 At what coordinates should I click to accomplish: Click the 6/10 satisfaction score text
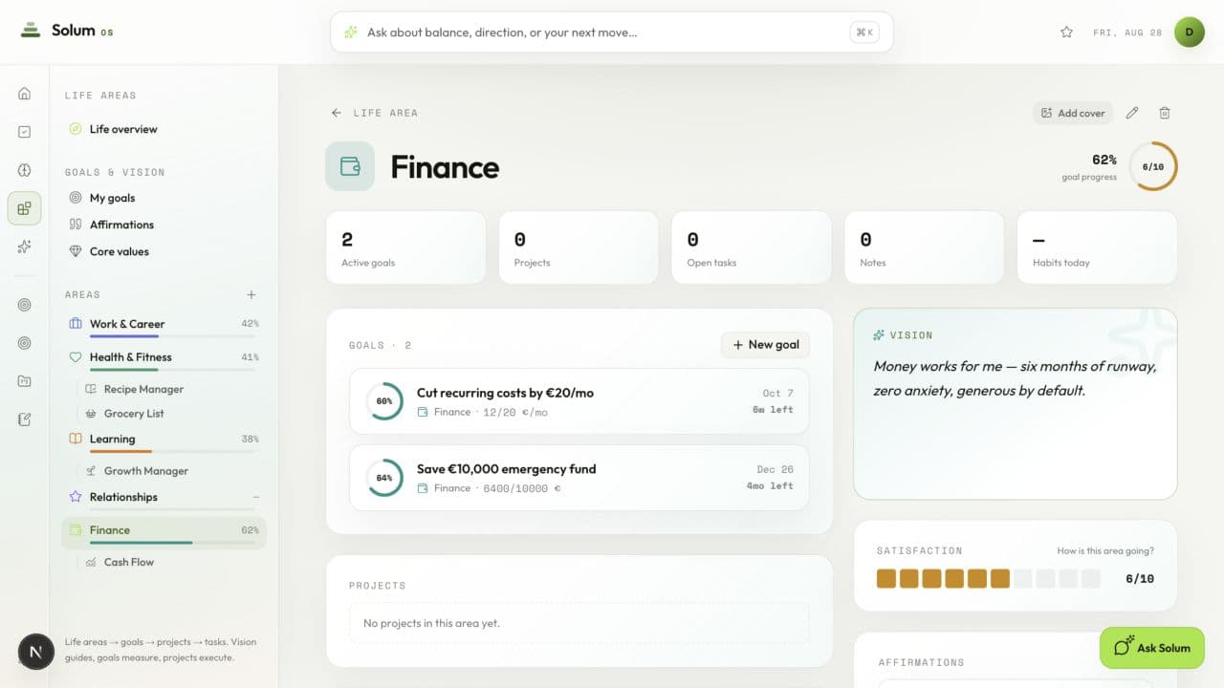tap(1140, 578)
